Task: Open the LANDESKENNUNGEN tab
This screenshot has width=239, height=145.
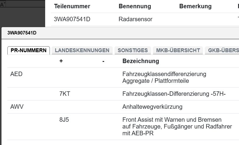Action: 82,50
